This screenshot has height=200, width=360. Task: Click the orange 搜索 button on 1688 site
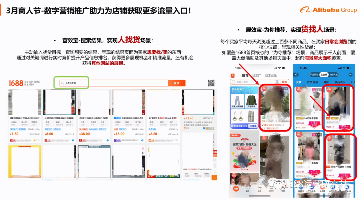point(177,83)
